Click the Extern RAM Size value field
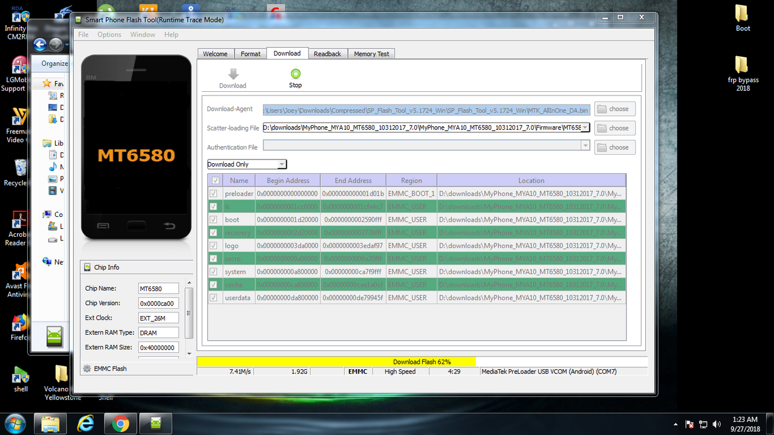 [158, 347]
